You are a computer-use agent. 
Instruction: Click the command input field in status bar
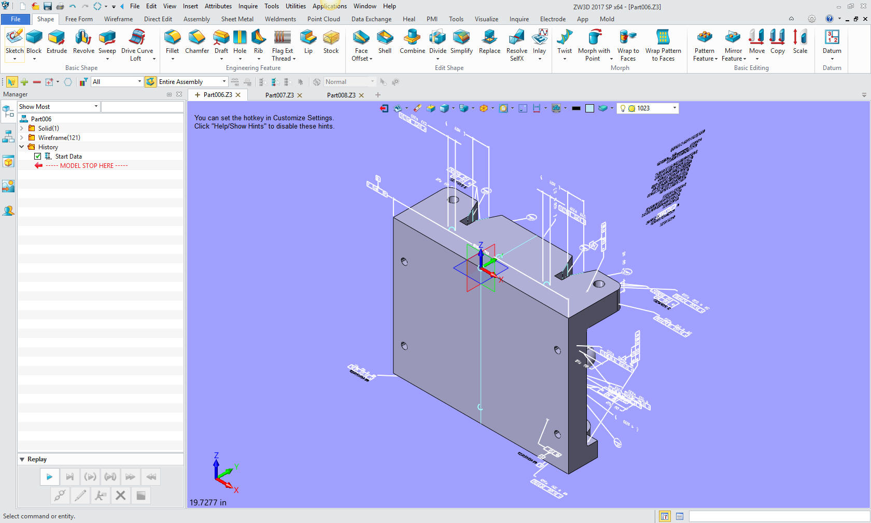tap(779, 516)
